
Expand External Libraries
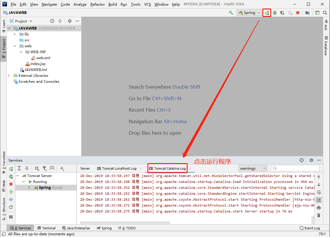[x=9, y=75]
